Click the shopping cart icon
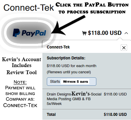The width and height of the screenshot is (131, 120). [84, 33]
